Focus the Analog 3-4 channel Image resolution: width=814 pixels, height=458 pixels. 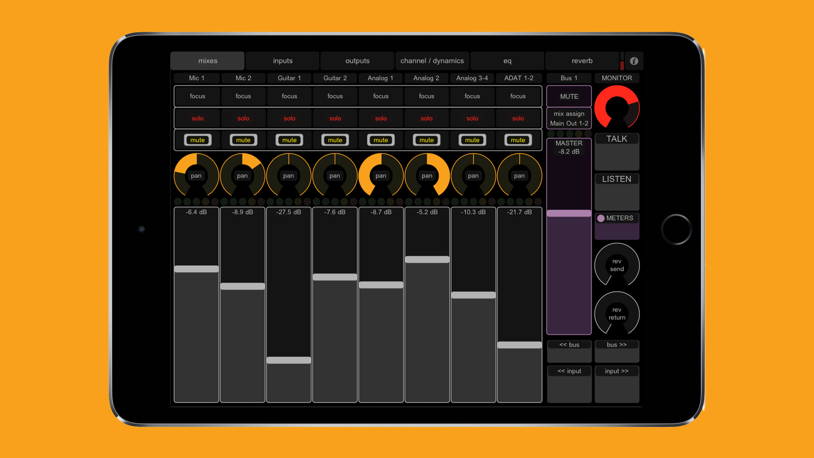click(x=472, y=96)
